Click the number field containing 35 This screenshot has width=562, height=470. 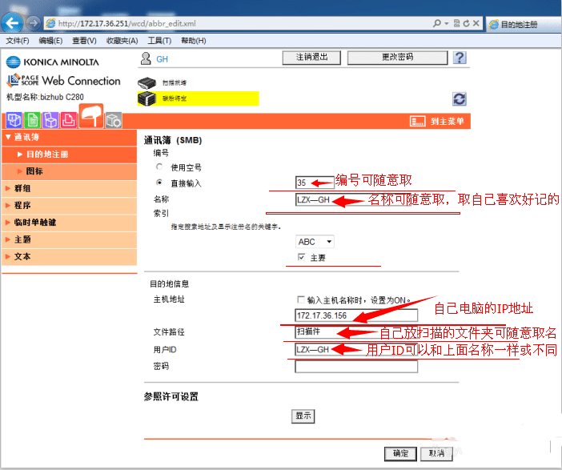coord(315,183)
